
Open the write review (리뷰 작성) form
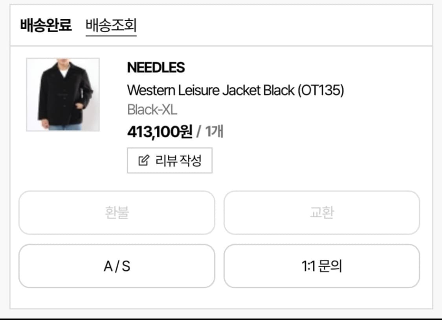point(170,160)
